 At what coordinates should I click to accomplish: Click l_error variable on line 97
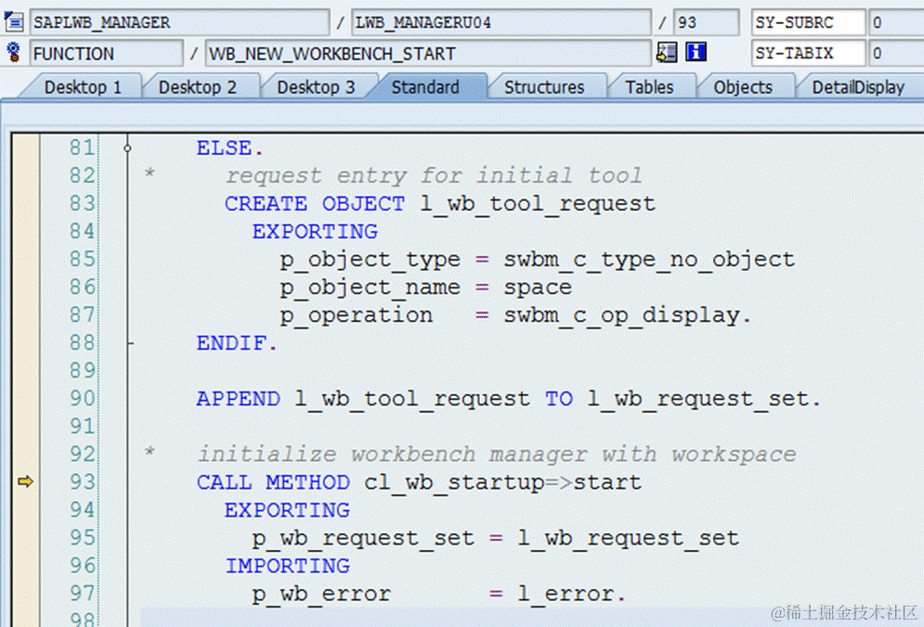[x=566, y=594]
